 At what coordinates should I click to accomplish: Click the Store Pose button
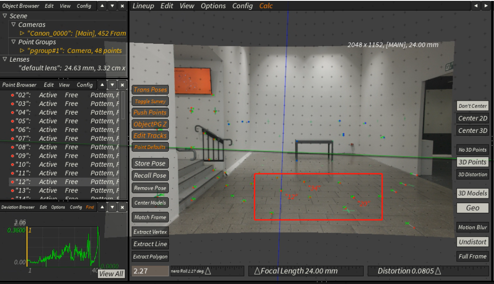(x=150, y=164)
